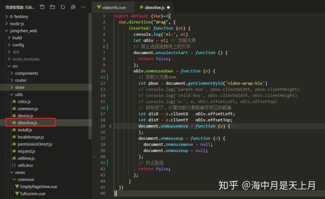Click the JS icon beside color.js
The image size is (325, 199).
tap(14, 102)
